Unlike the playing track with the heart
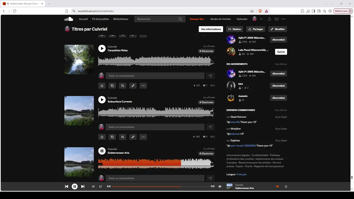Image resolution: width=354 pixels, height=199 pixels. click(277, 187)
